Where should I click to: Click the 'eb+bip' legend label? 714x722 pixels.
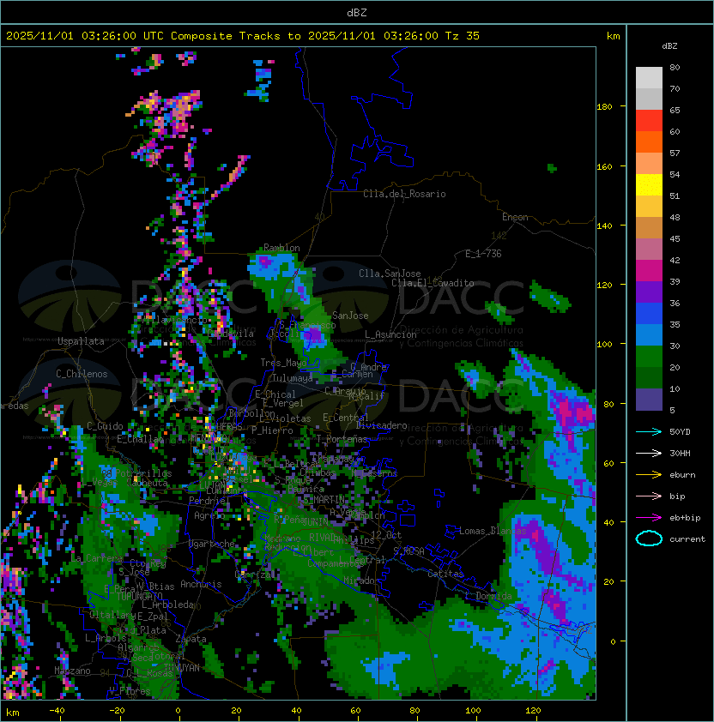click(x=685, y=518)
